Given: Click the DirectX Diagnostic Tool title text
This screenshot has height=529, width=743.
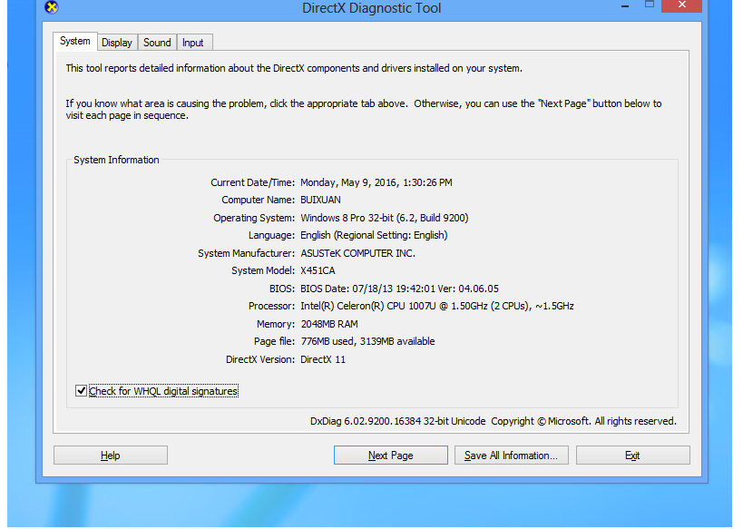Looking at the screenshot, I should (x=372, y=8).
